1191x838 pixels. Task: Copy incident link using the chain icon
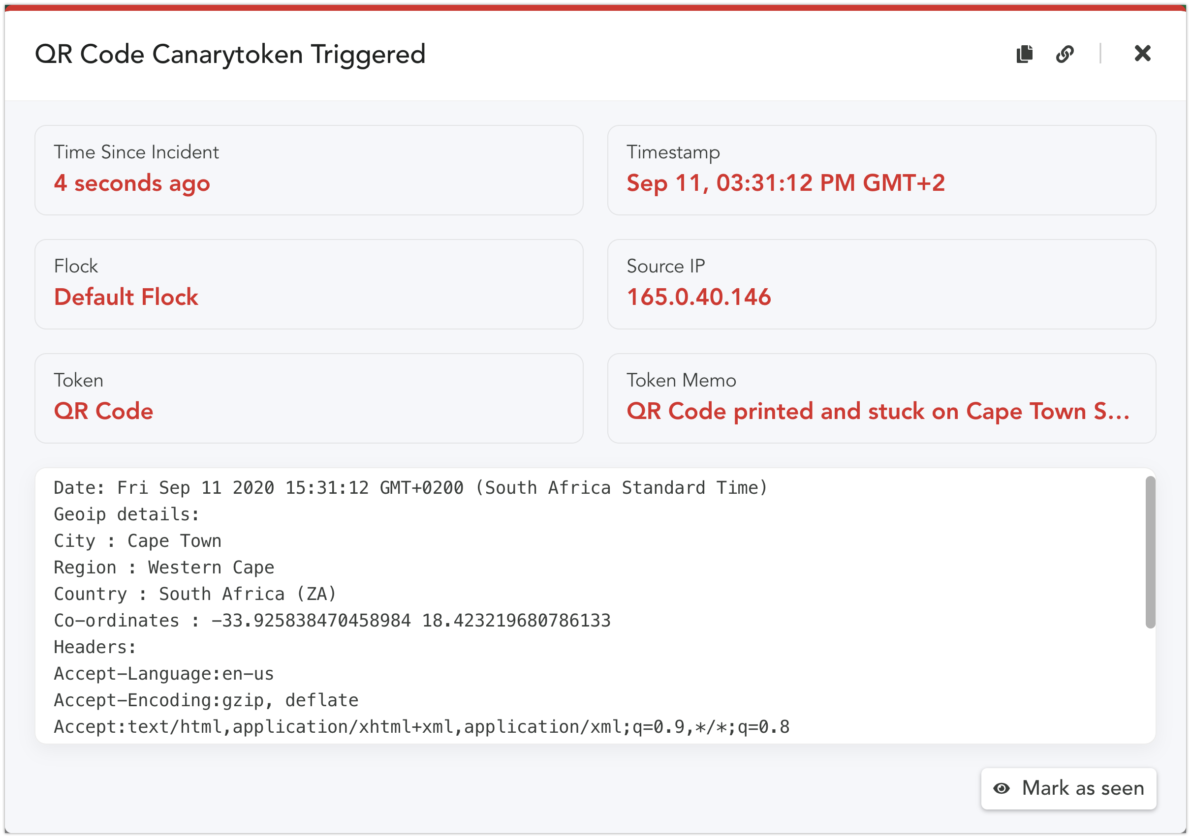pyautogui.click(x=1065, y=54)
